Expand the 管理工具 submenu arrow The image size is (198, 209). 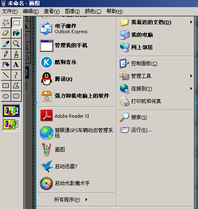click(191, 76)
